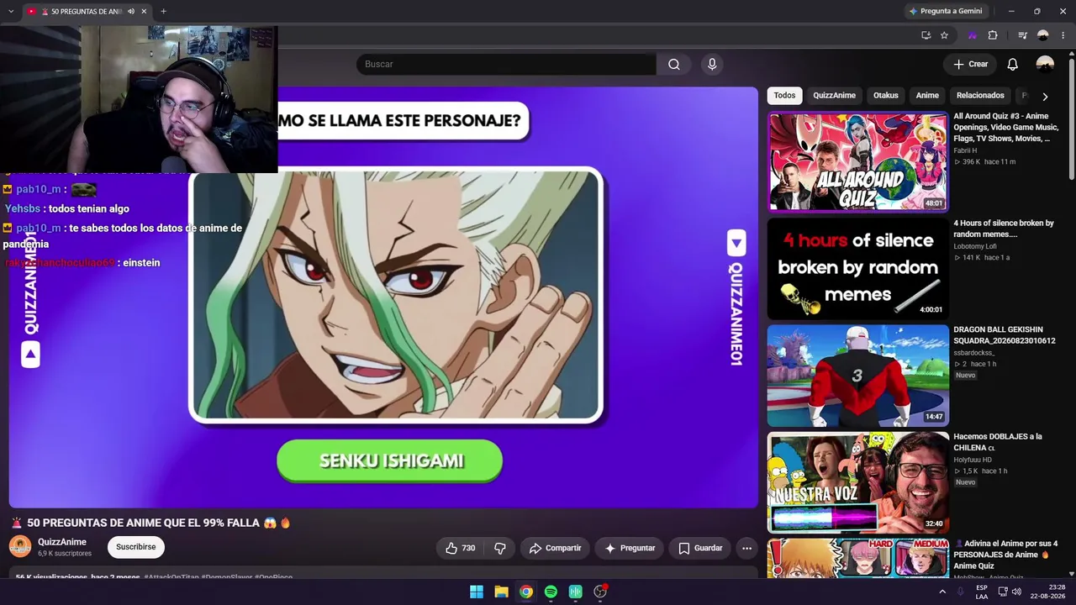Open the Fabrii H channel name

pos(965,150)
